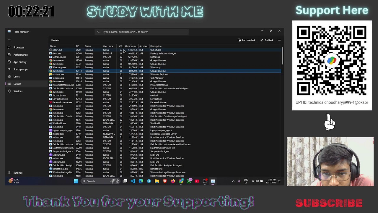Sort by the Architecture column header
Viewport: 378px width, 213px height.
pos(144,46)
